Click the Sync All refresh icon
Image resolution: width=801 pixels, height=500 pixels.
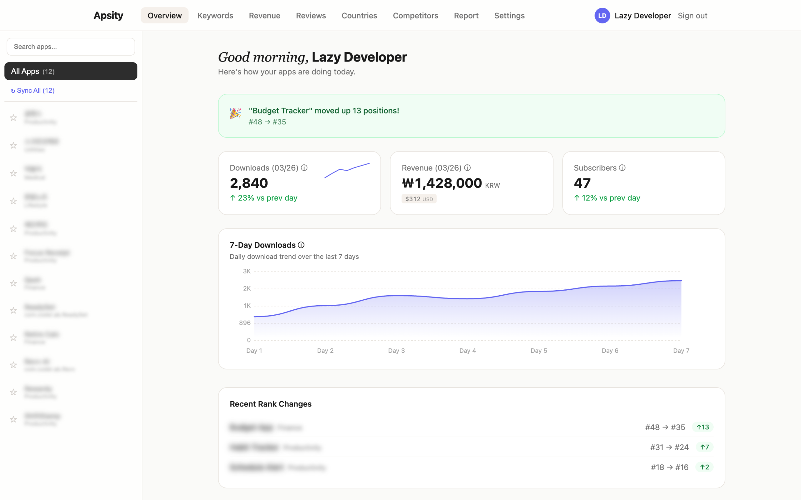(13, 90)
